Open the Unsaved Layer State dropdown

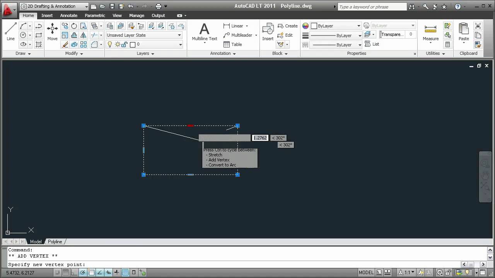[144, 35]
